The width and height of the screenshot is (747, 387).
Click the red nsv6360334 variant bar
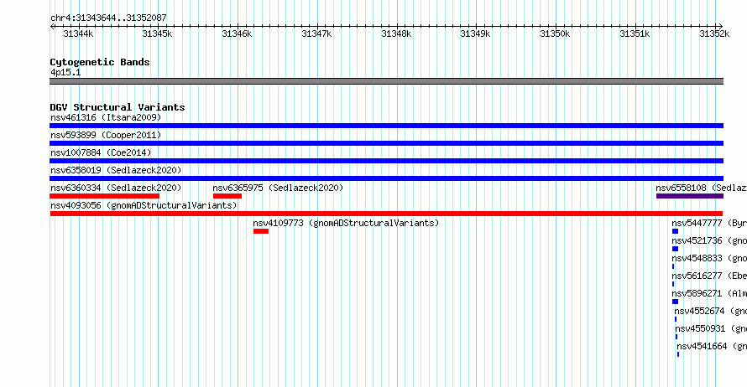pos(104,196)
